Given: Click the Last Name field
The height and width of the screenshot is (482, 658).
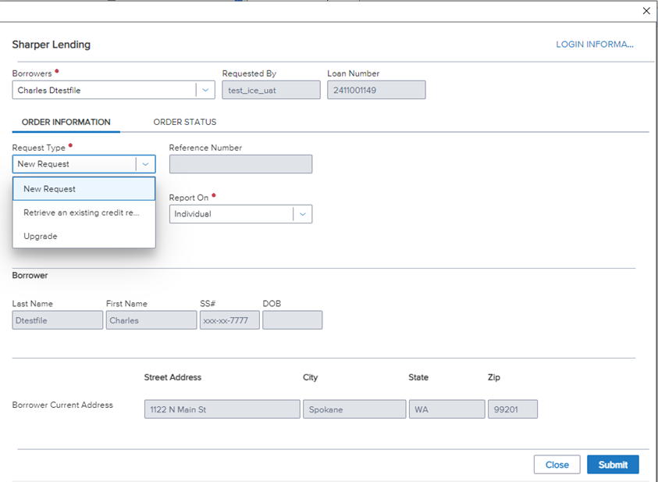Looking at the screenshot, I should point(58,320).
